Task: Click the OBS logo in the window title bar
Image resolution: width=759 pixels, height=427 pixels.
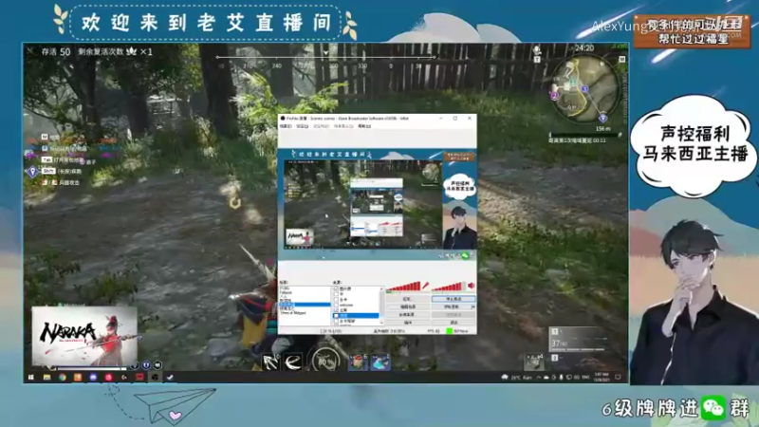Action: [283, 118]
